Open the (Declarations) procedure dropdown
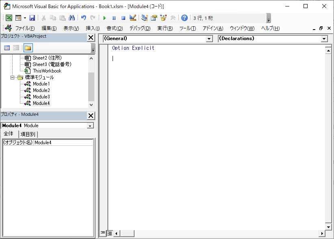This screenshot has height=239, width=334. tap(324, 38)
